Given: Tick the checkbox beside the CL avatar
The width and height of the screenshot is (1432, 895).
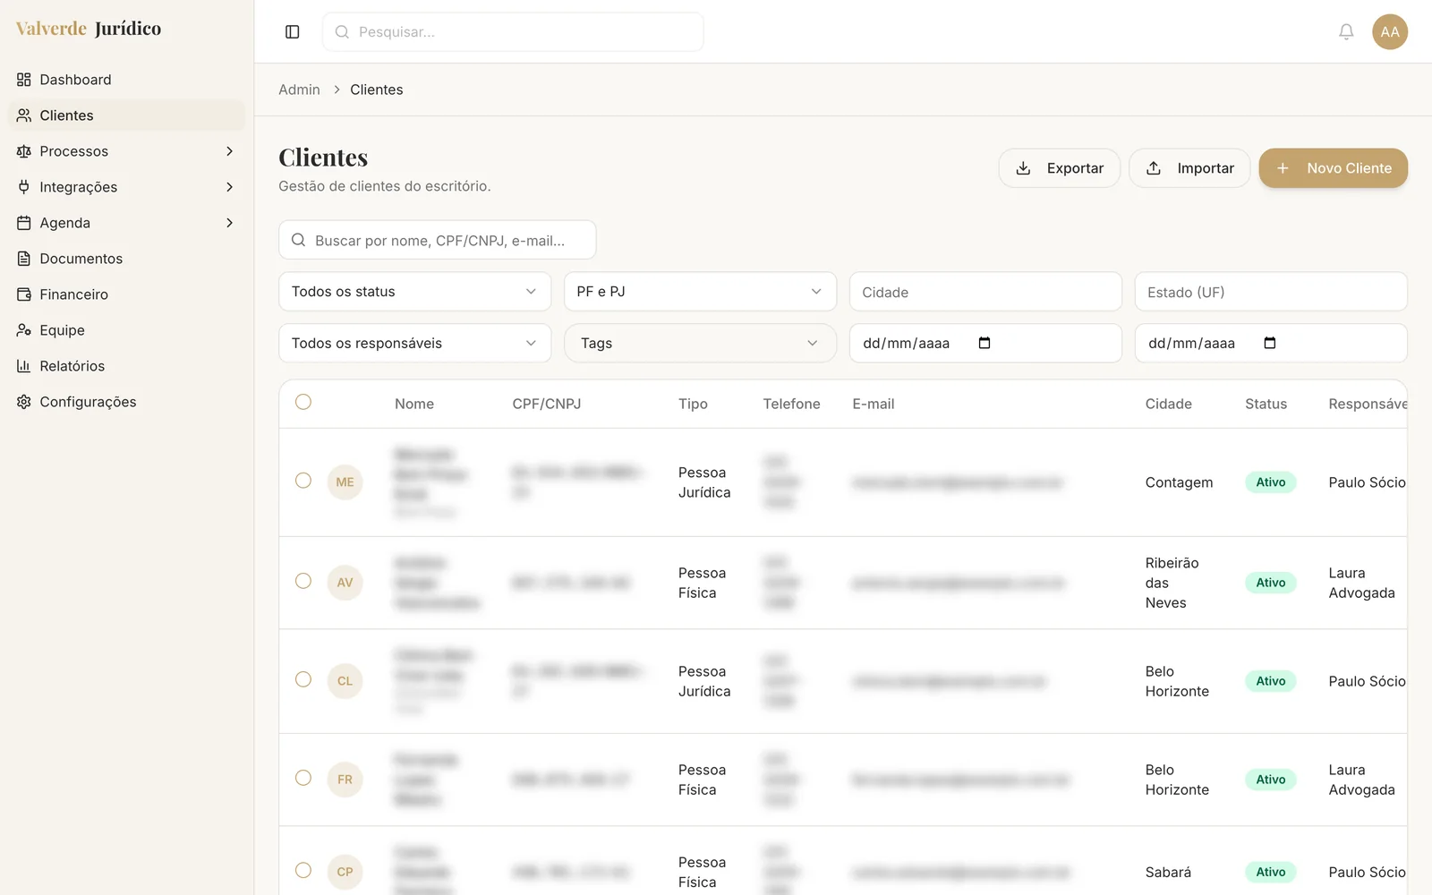Looking at the screenshot, I should click(x=303, y=679).
